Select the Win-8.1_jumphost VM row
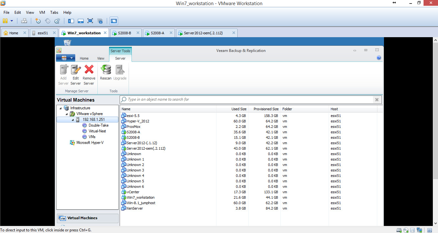 (x=249, y=203)
